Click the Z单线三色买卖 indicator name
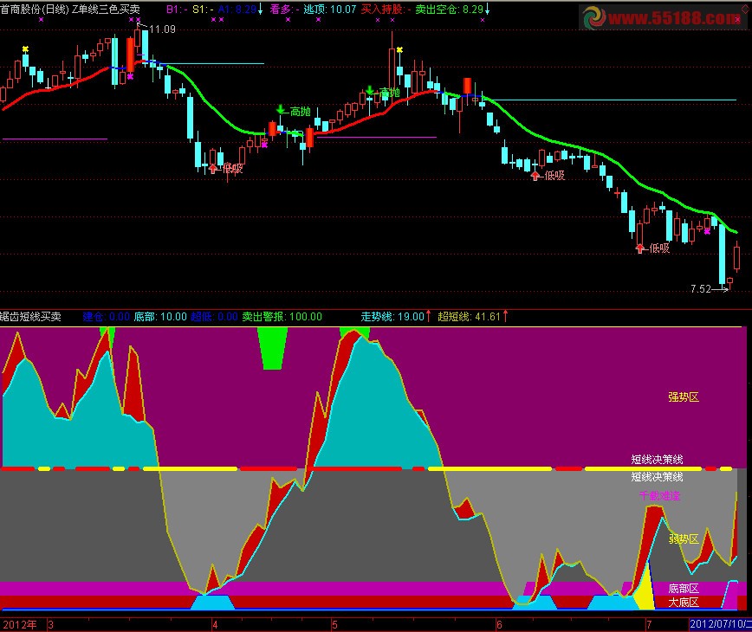This screenshot has width=752, height=632. tap(106, 10)
